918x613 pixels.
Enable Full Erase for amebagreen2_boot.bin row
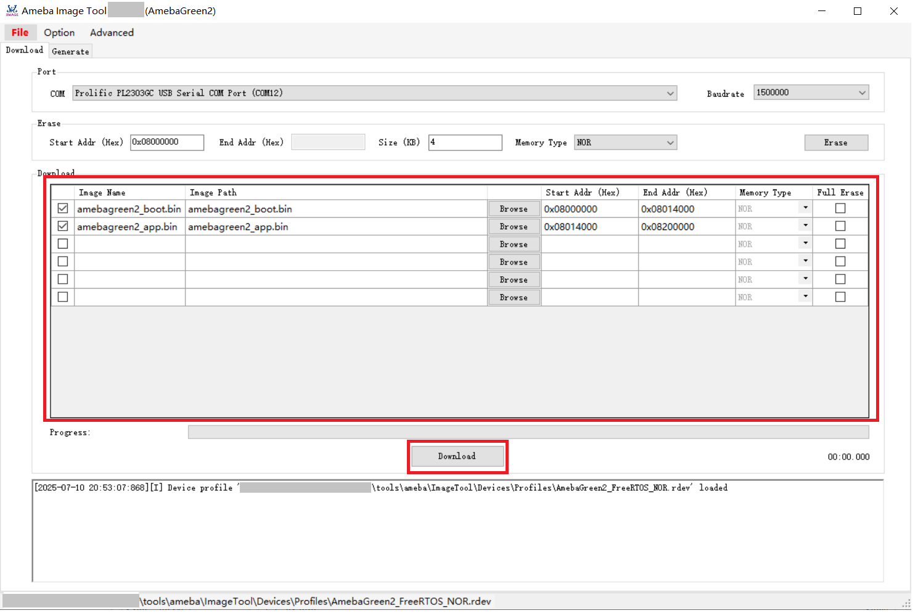(840, 208)
